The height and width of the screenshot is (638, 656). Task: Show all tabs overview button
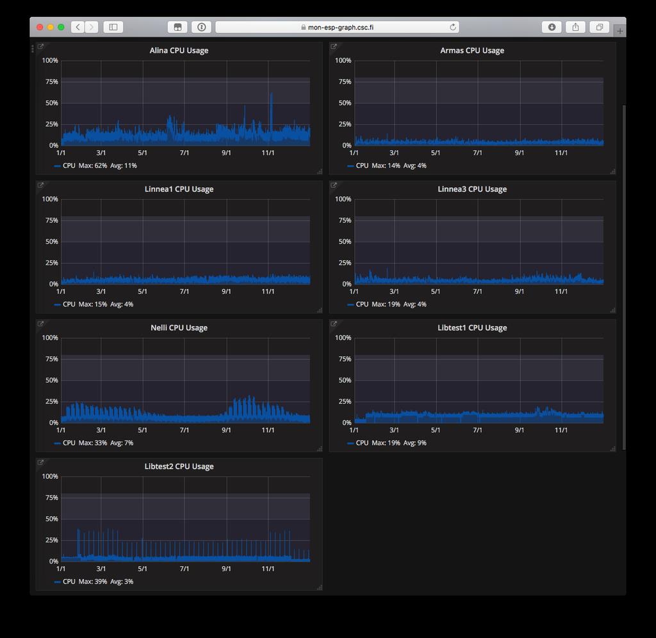pos(600,27)
